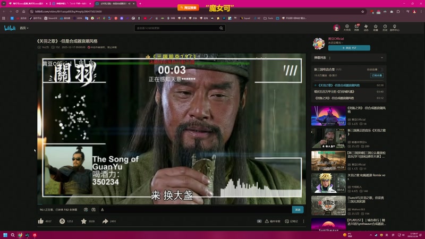The width and height of the screenshot is (425, 239).
Task: Switch to the second browser tab
Action: 72,4
